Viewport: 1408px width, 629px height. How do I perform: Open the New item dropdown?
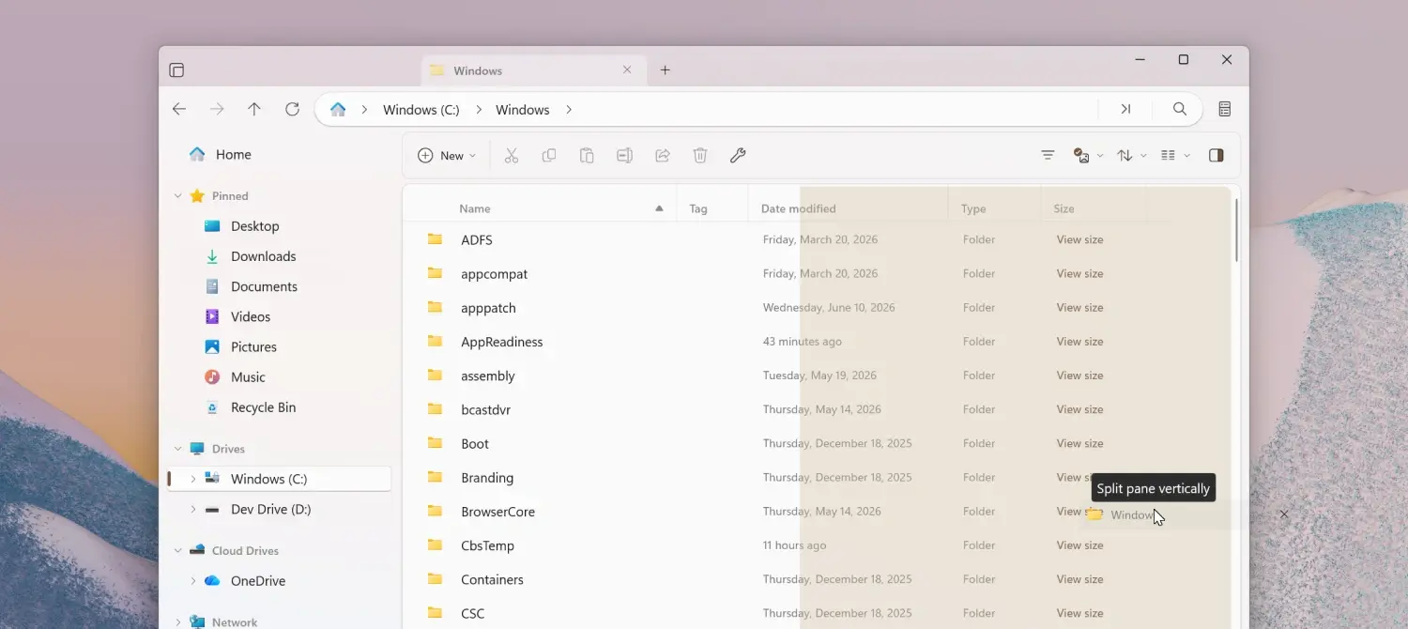[x=447, y=155]
